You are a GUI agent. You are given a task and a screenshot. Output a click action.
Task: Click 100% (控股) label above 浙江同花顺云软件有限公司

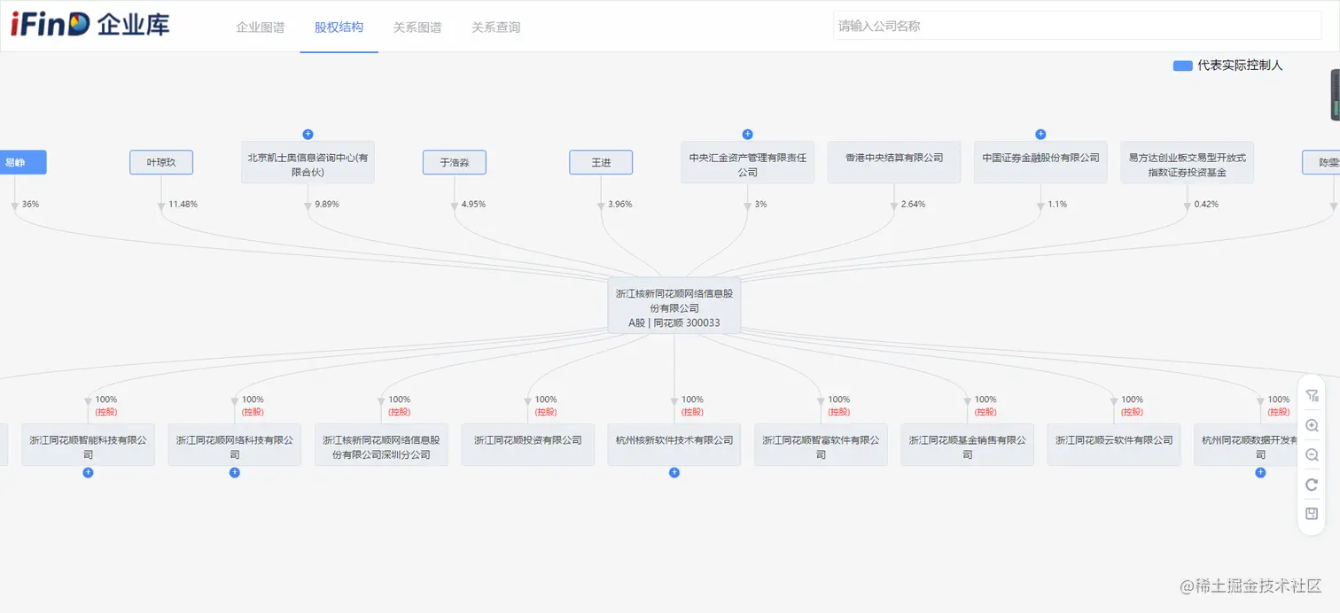1132,405
